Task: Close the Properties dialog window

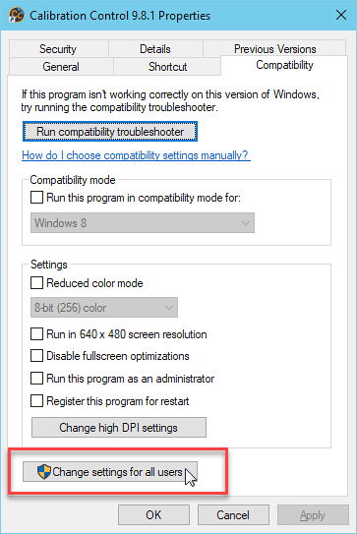Action: (341, 15)
